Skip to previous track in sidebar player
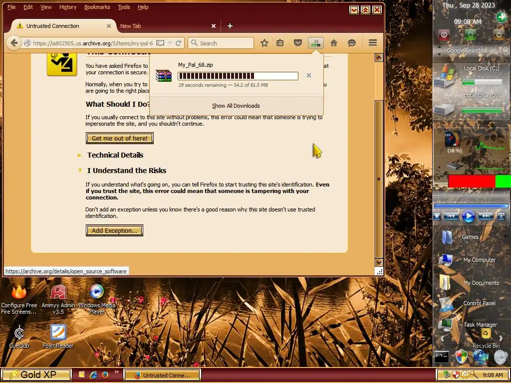Image resolution: width=511 pixels, height=383 pixels. click(x=451, y=216)
